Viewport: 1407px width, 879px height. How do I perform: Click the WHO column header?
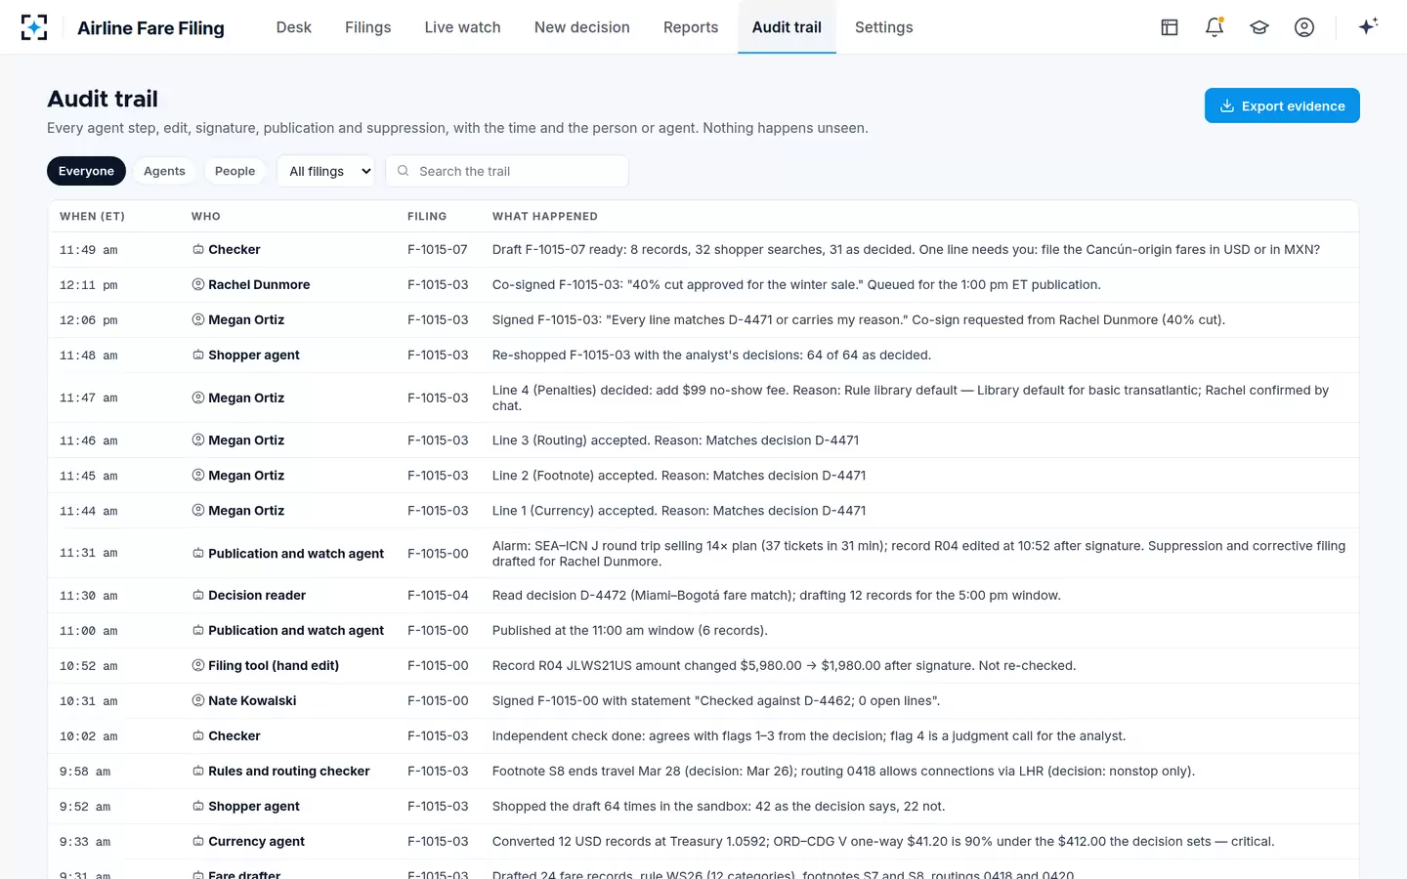click(x=206, y=216)
